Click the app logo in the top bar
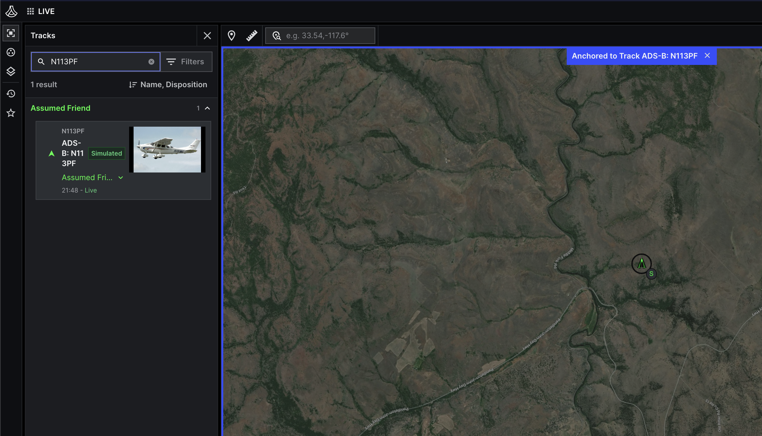This screenshot has height=436, width=762. (x=11, y=11)
